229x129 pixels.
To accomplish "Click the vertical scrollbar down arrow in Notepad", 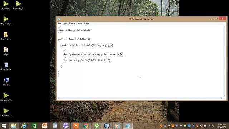I will (224, 96).
